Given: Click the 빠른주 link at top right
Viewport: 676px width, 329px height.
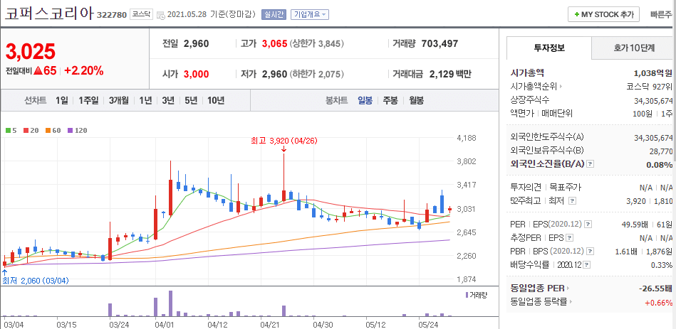Looking at the screenshot, I should click(x=662, y=14).
